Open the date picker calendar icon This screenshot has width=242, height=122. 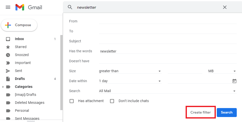click(234, 81)
